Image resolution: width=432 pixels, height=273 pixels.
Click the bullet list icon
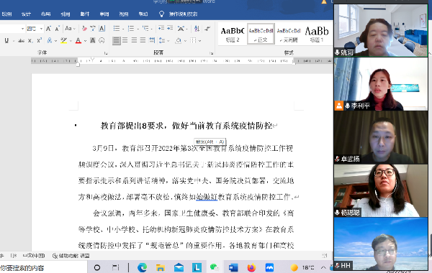coord(116,28)
